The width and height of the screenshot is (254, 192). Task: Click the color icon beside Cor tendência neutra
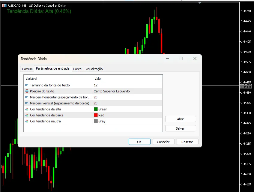pyautogui.click(x=27, y=121)
